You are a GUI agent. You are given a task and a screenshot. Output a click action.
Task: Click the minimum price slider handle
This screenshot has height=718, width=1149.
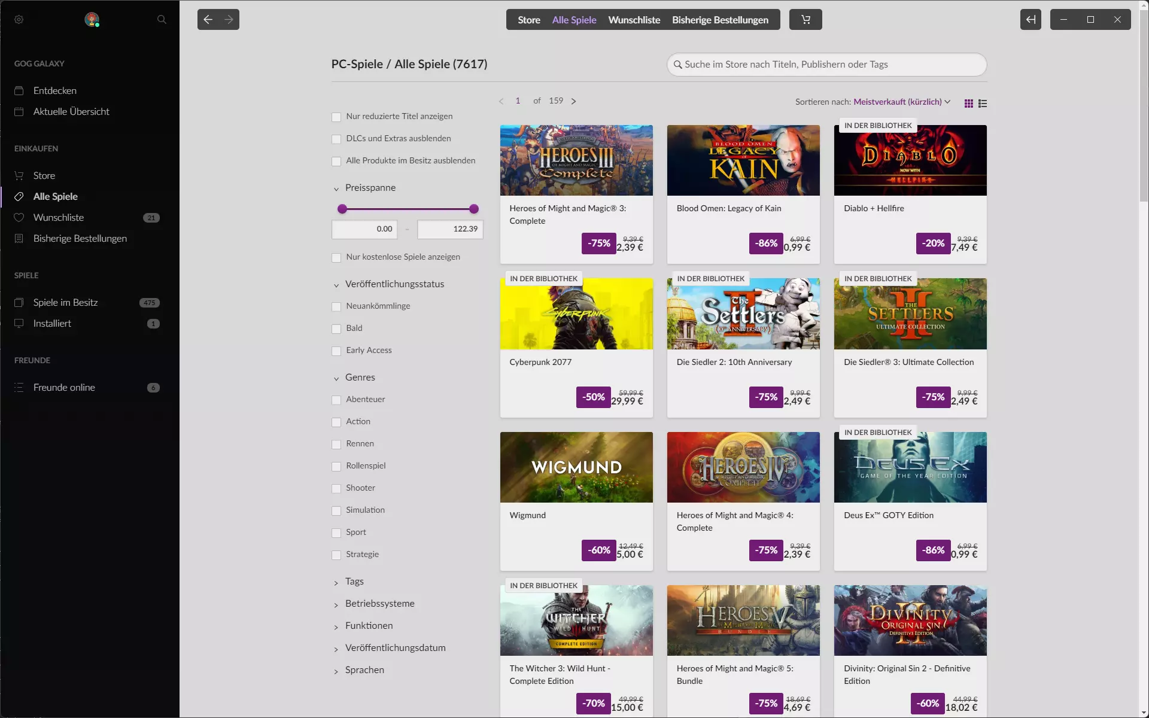point(342,209)
